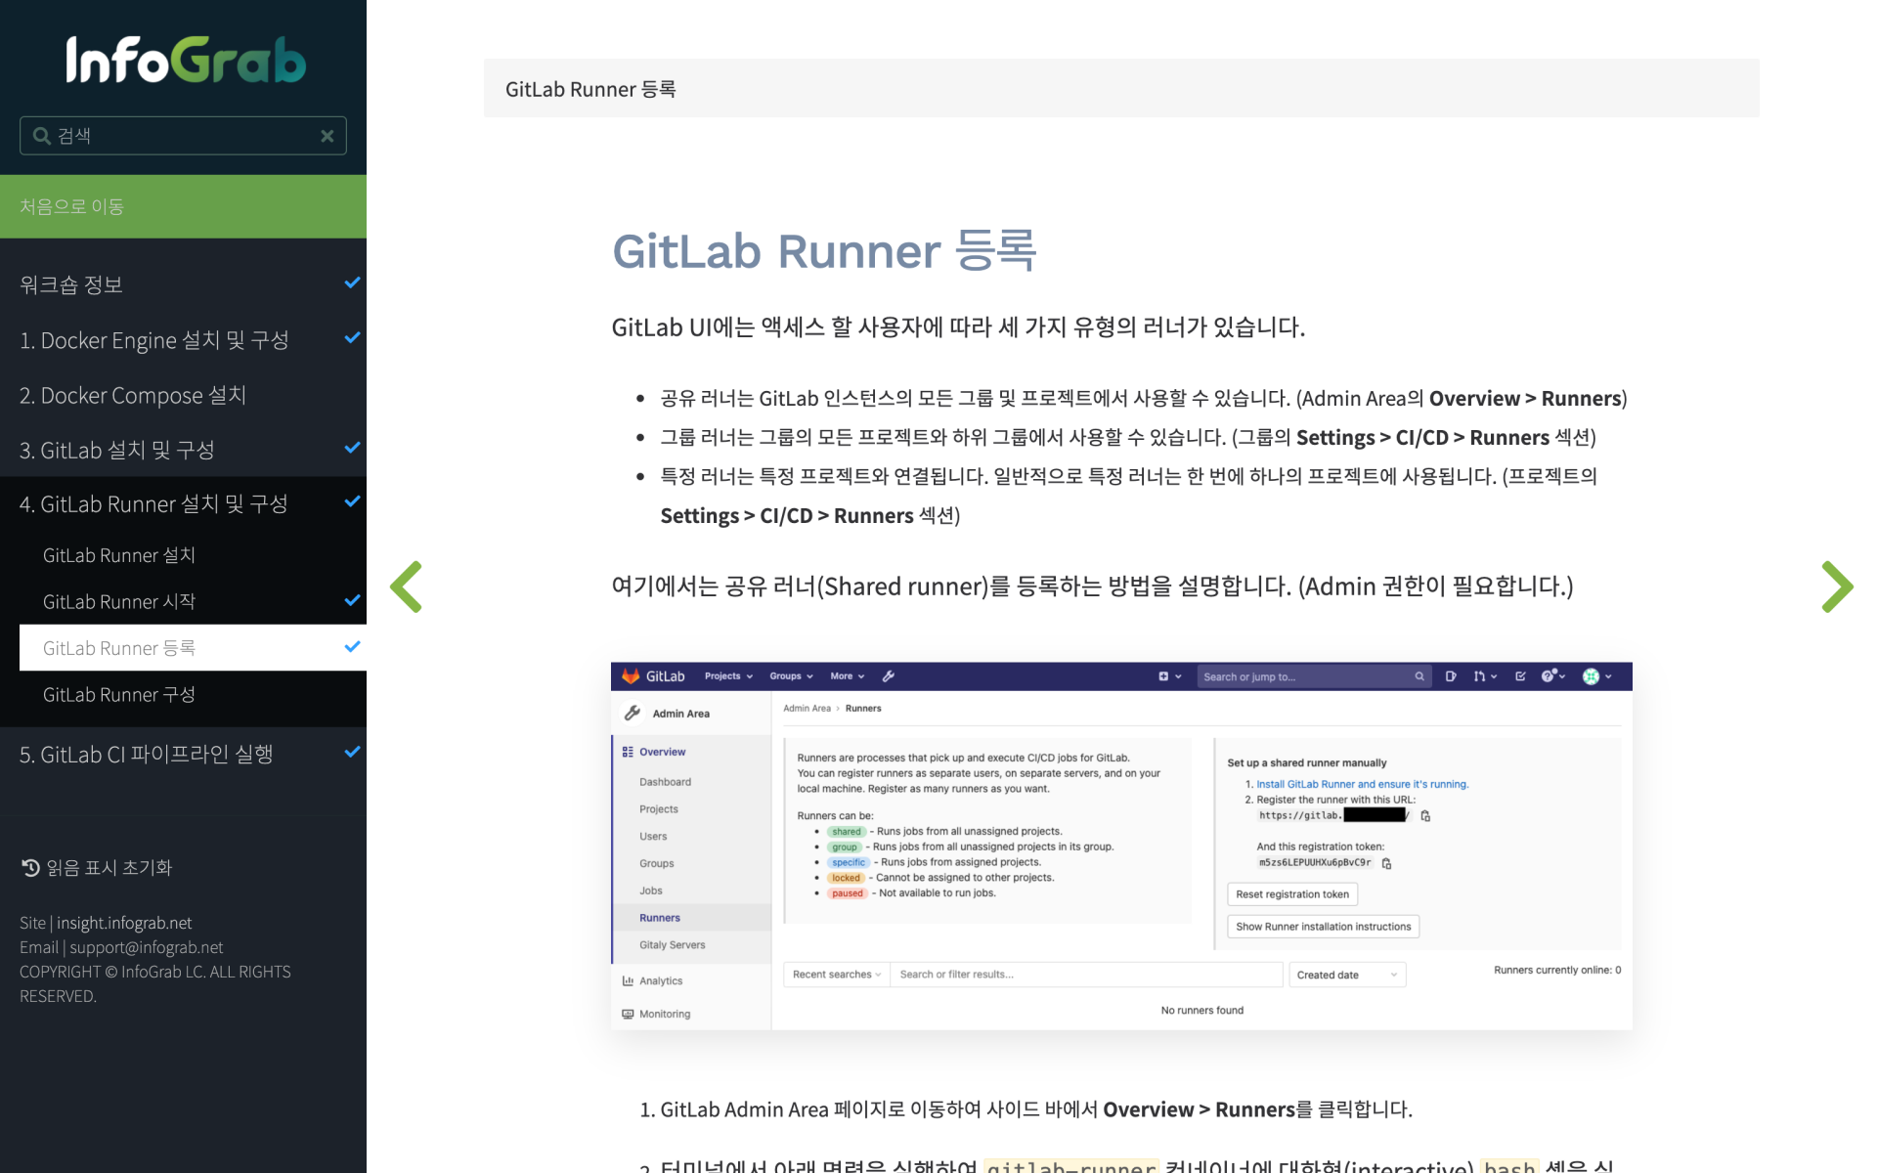
Task: Open the user avatar dropdown
Action: [x=1597, y=676]
